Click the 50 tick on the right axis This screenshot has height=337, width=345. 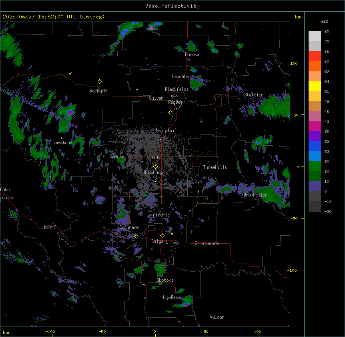[x=296, y=115]
